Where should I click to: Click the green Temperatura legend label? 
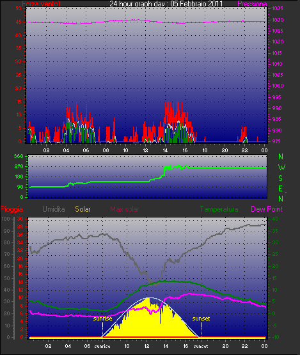(x=219, y=209)
